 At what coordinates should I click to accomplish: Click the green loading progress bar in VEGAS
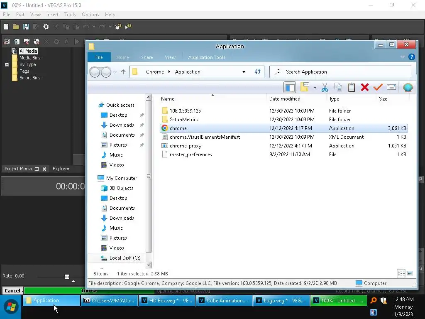pos(89,291)
